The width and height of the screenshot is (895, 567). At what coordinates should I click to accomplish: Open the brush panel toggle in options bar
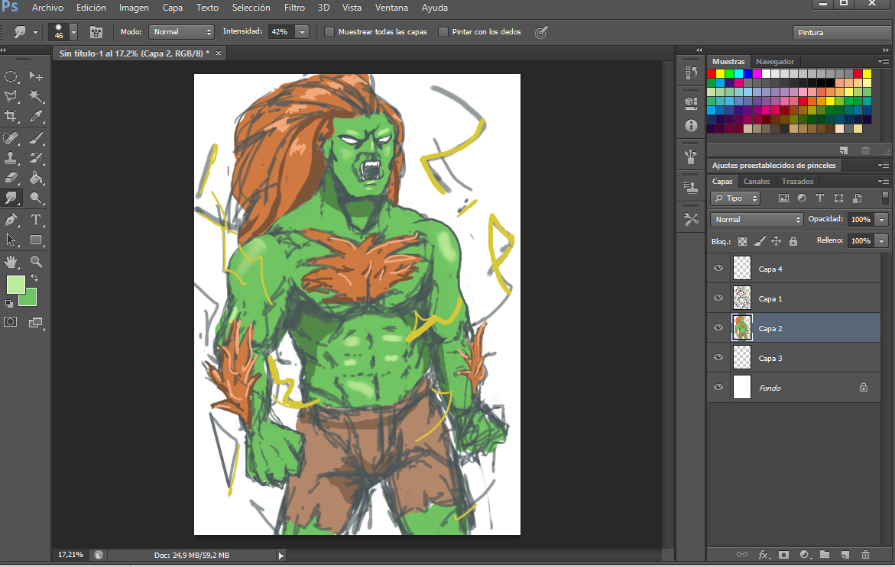point(96,33)
